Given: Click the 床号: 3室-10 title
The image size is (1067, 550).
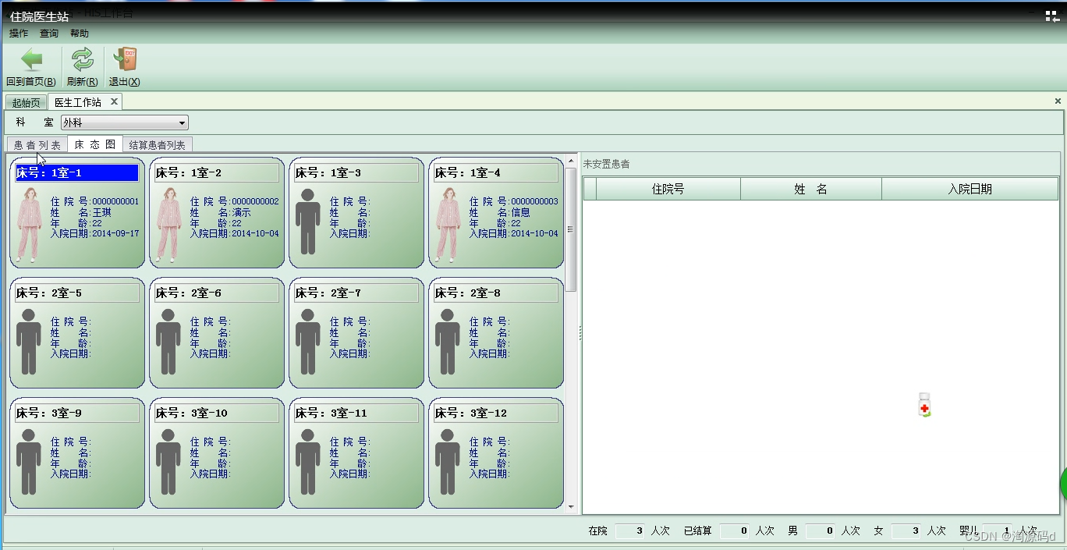Looking at the screenshot, I should pos(216,413).
